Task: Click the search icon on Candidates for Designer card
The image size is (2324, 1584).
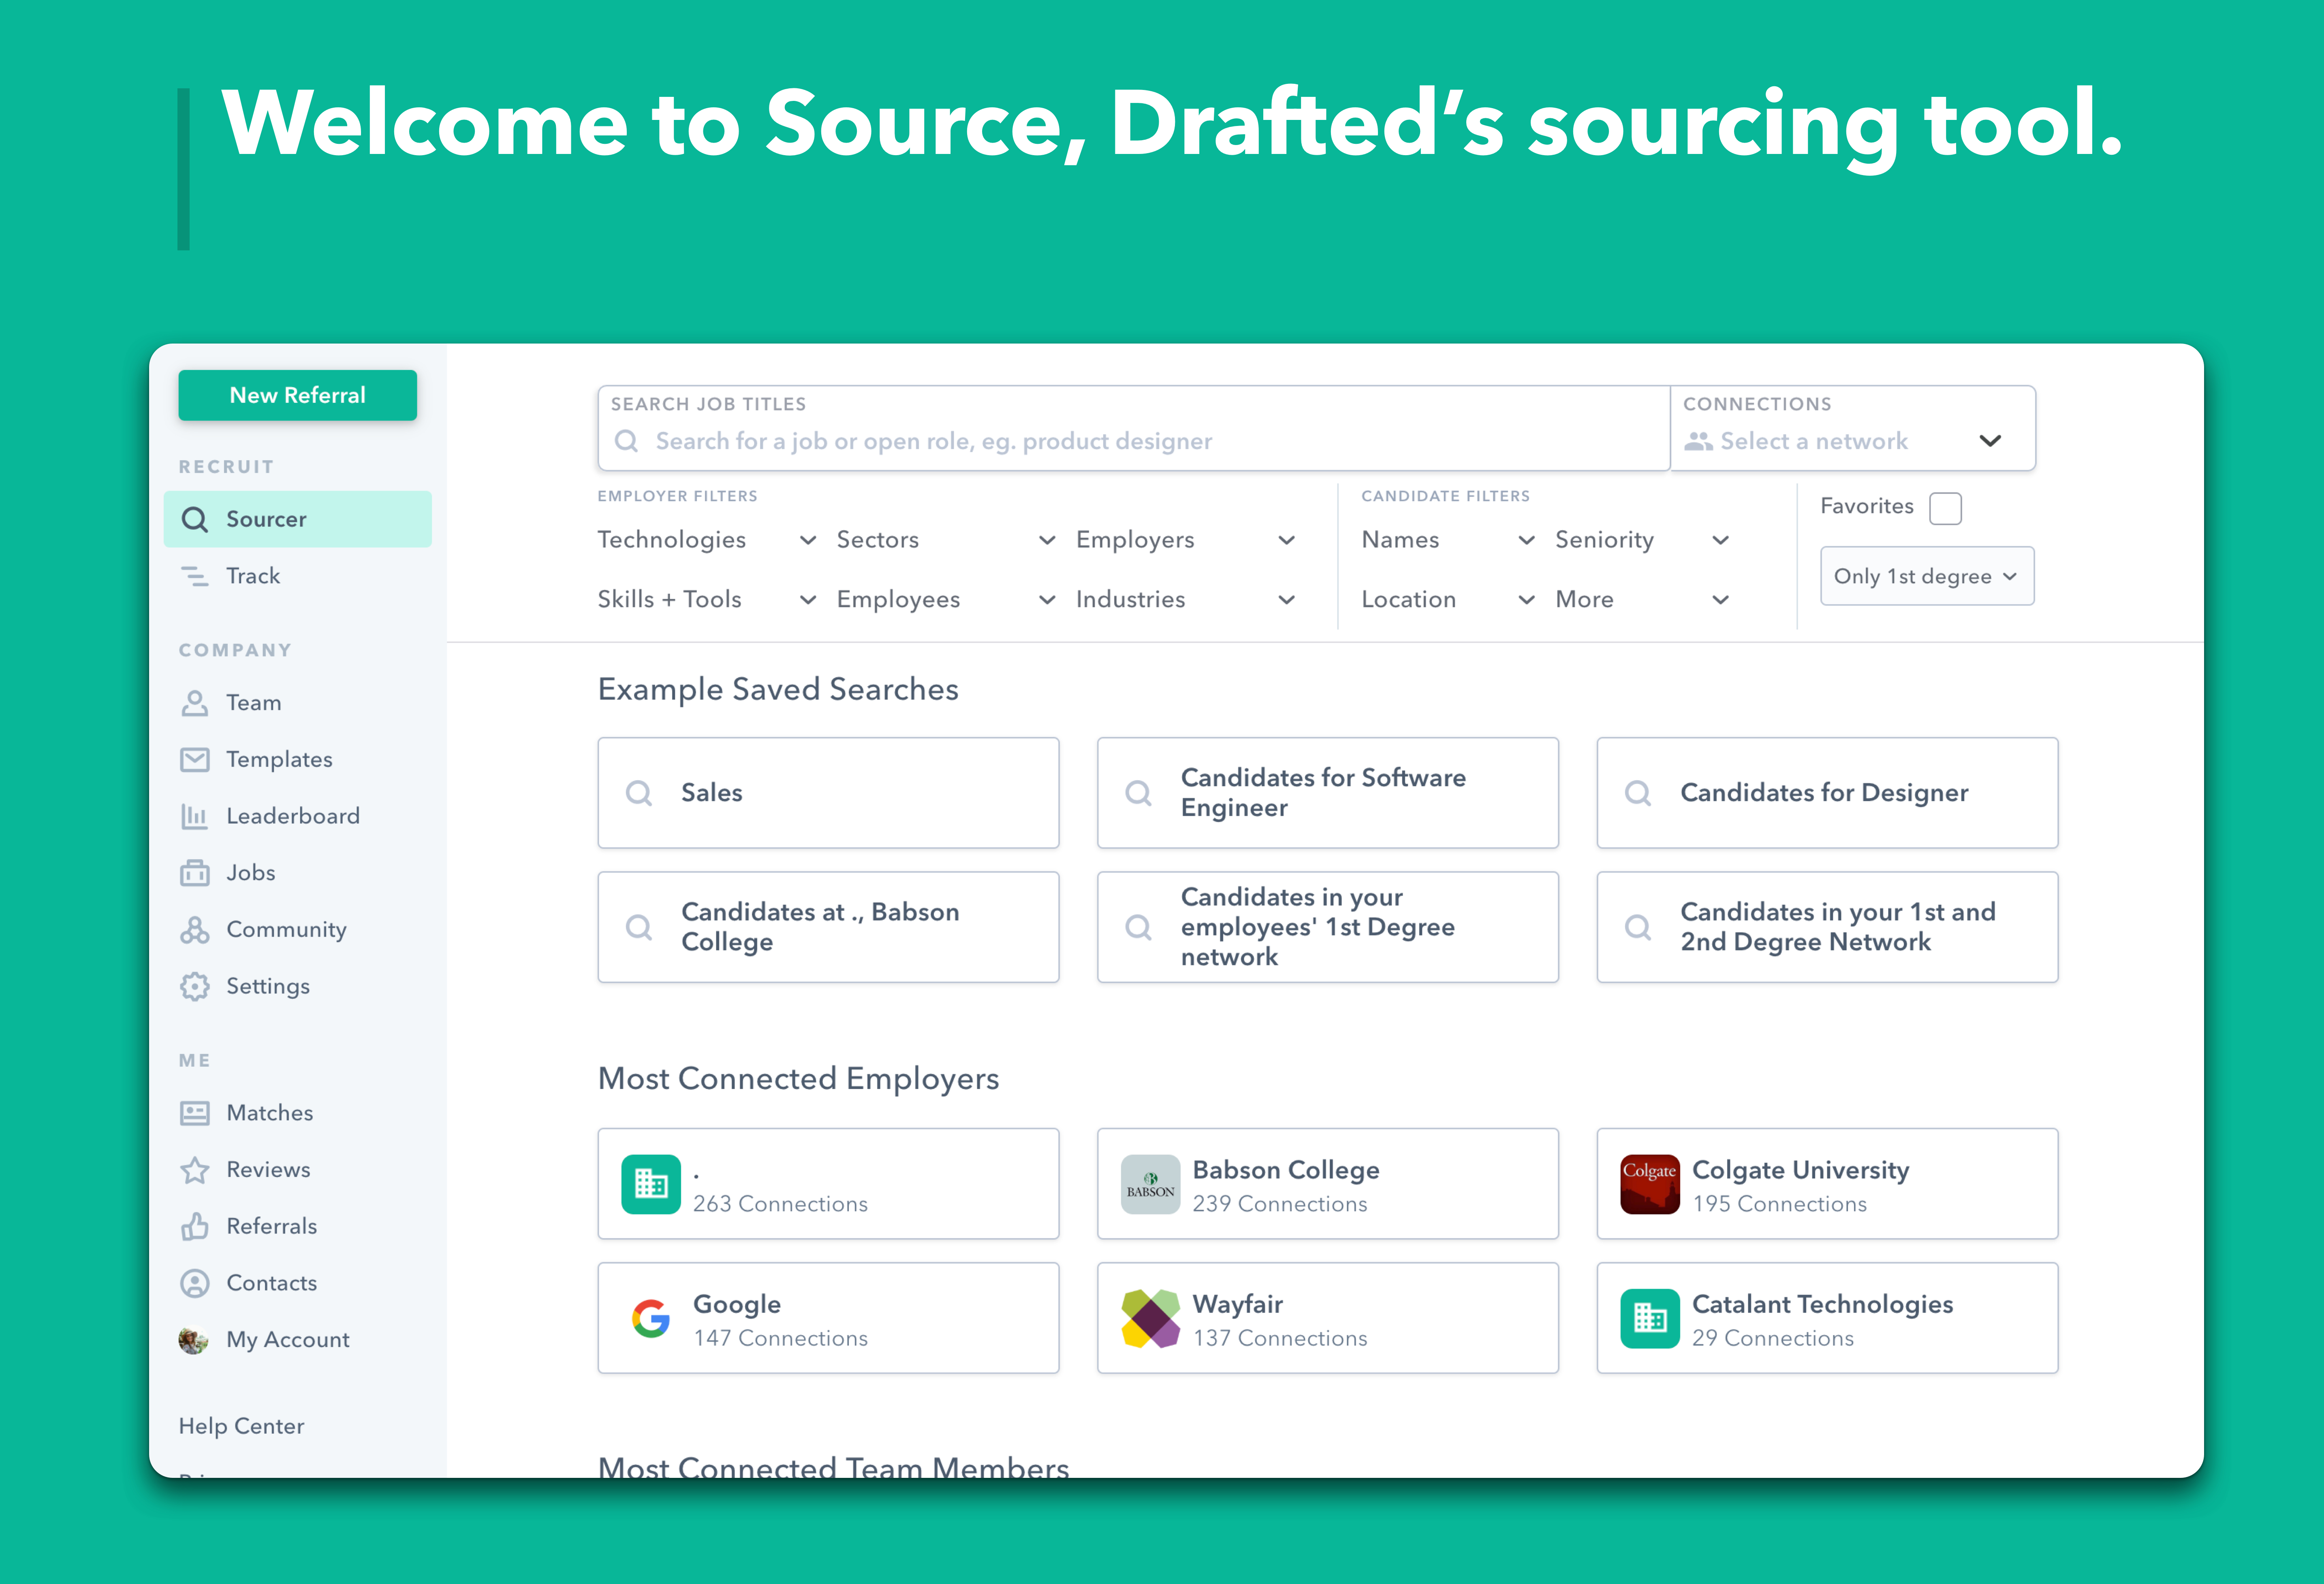Action: pyautogui.click(x=1638, y=793)
